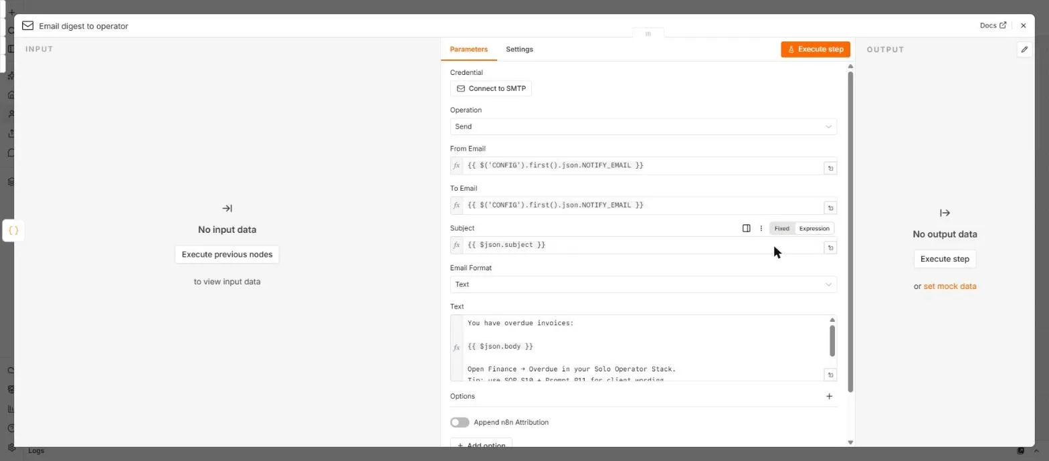1049x461 pixels.
Task: Switch Subject field to Fixed mode
Action: [x=782, y=228]
